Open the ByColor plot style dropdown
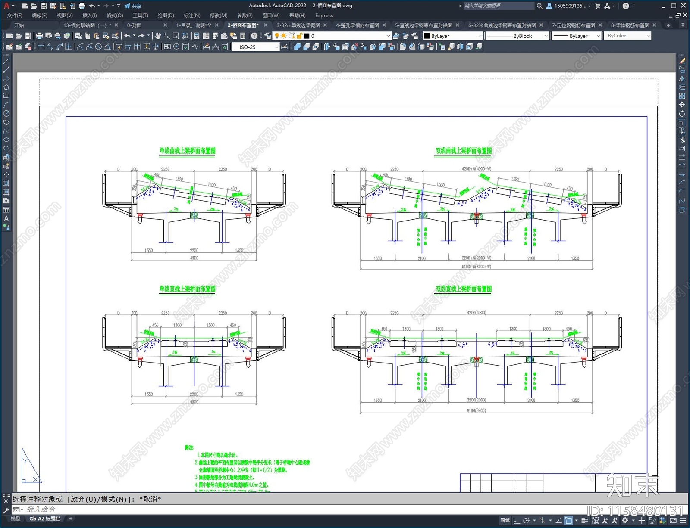 click(x=627, y=36)
